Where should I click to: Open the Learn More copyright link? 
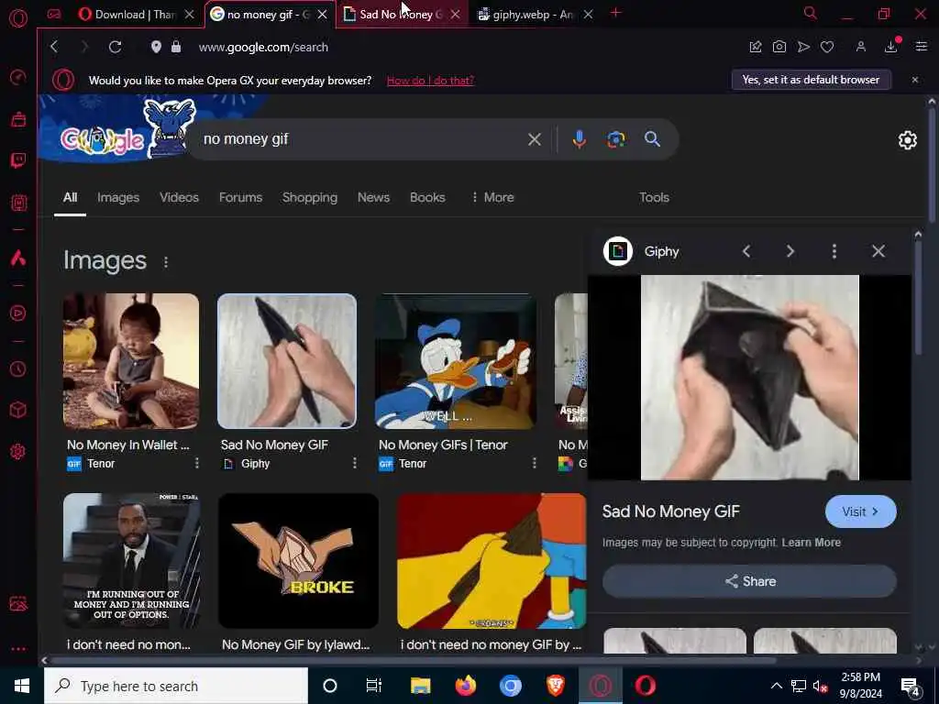pyautogui.click(x=811, y=543)
